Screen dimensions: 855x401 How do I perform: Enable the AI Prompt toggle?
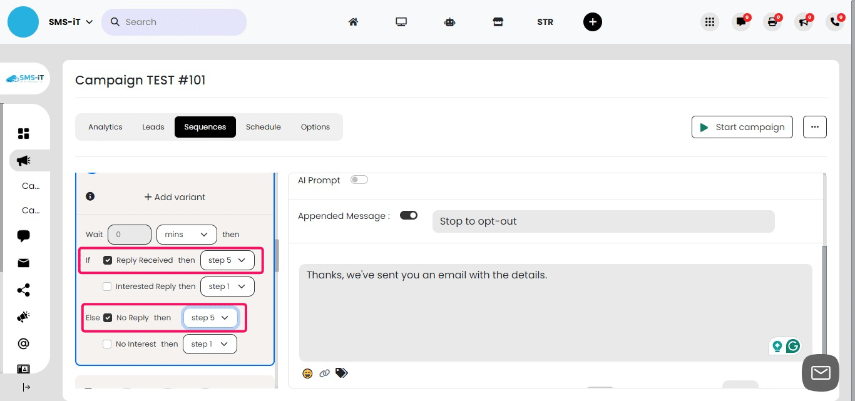click(359, 179)
